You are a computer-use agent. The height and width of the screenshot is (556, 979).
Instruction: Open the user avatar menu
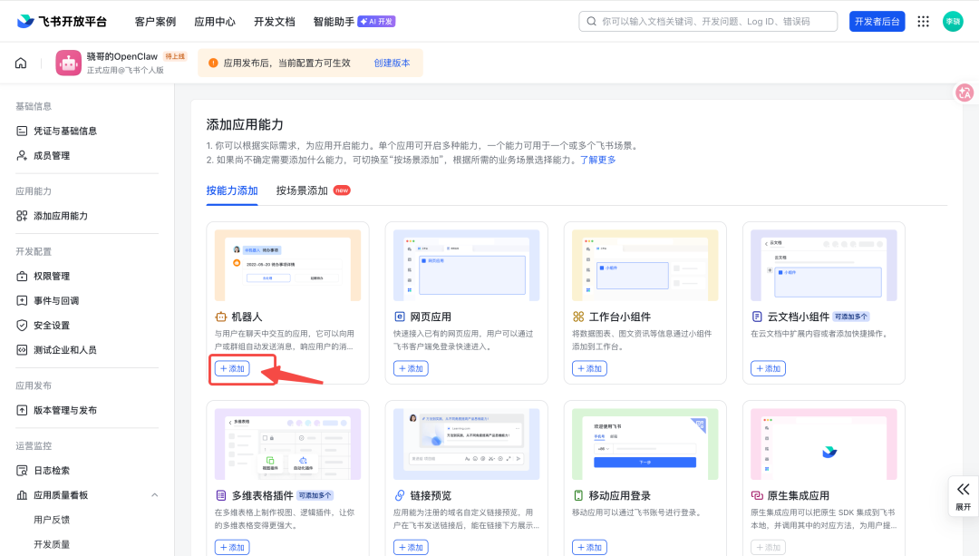click(953, 21)
